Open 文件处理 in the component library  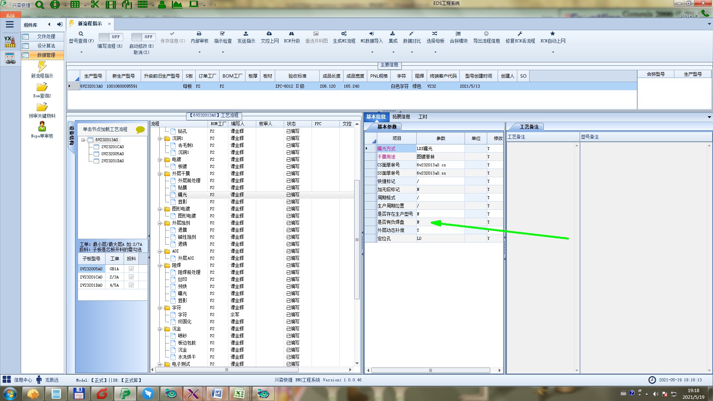46,36
